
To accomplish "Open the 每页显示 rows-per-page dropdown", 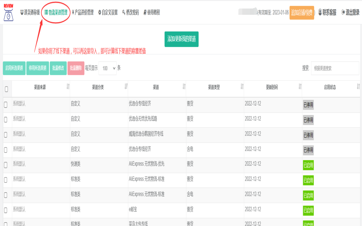I will (107, 68).
